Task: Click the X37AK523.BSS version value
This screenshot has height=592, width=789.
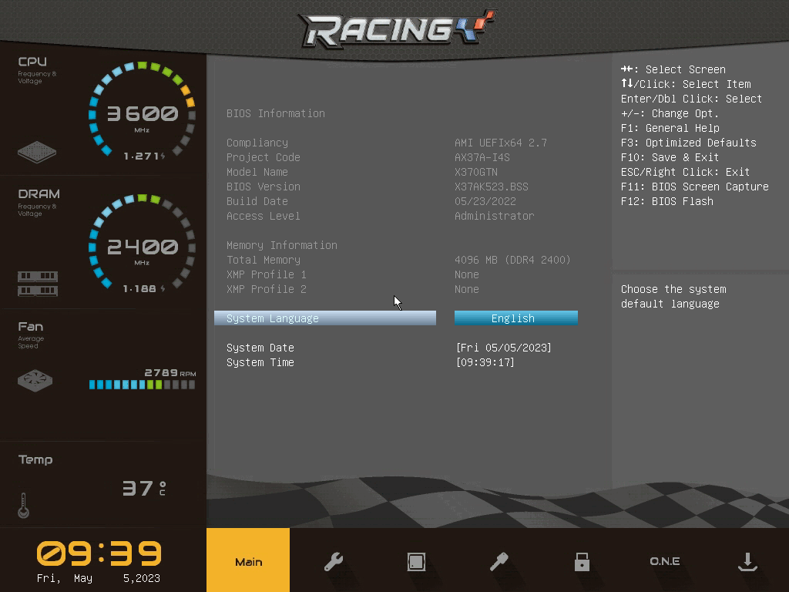Action: [491, 187]
